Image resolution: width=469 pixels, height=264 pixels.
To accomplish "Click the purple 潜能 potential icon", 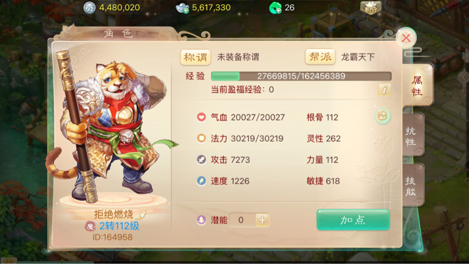I will tap(201, 220).
